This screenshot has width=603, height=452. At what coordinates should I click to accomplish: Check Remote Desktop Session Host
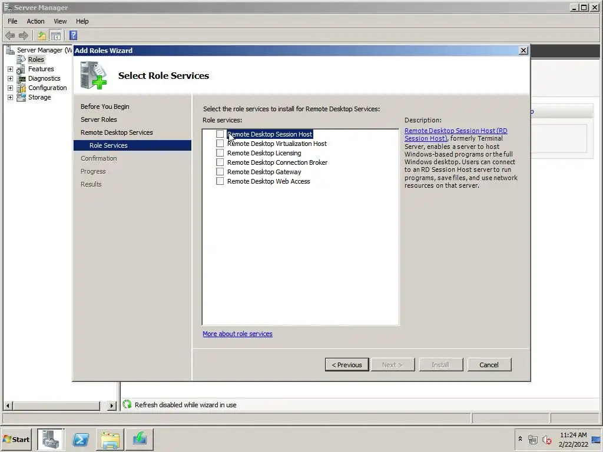click(220, 134)
